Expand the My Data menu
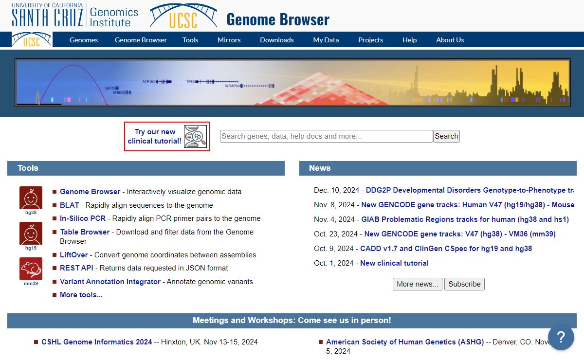The height and width of the screenshot is (360, 584). pos(326,40)
